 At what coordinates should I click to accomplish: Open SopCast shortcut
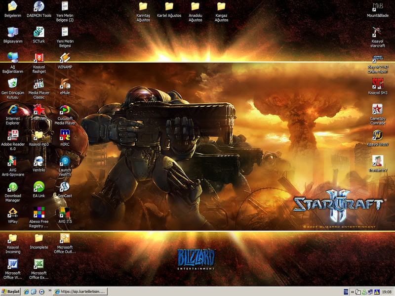tap(65, 190)
